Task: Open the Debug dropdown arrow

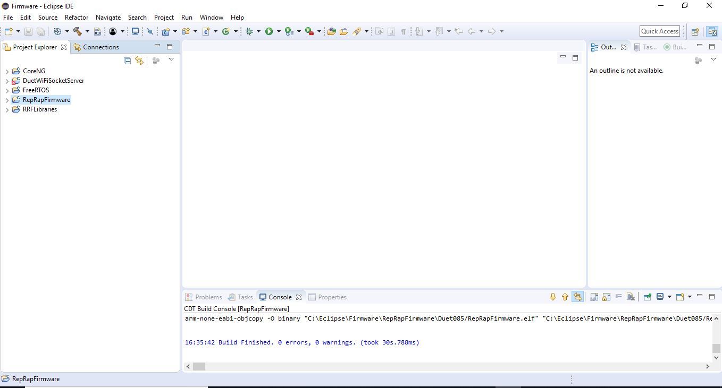Action: point(258,31)
